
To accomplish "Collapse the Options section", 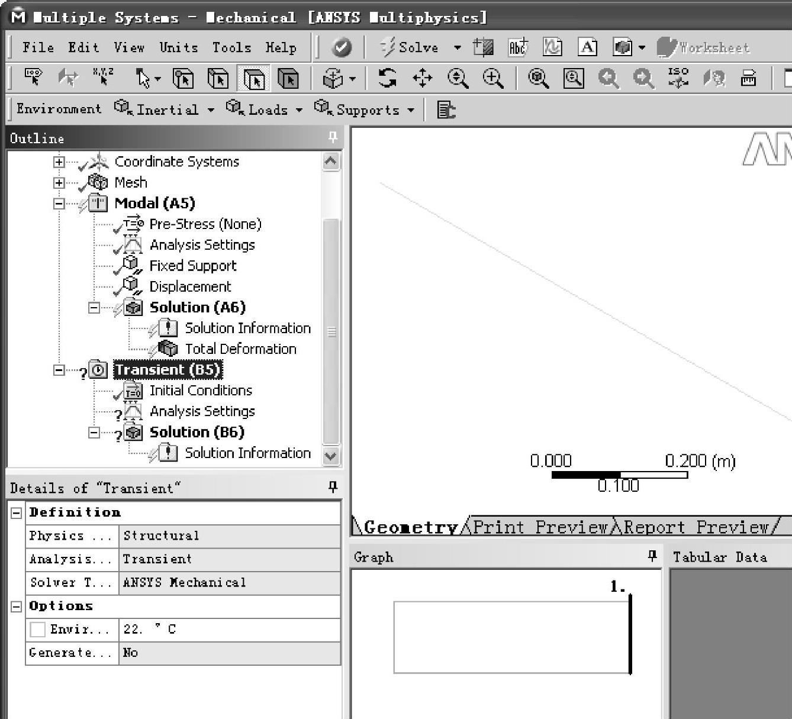I will [17, 606].
